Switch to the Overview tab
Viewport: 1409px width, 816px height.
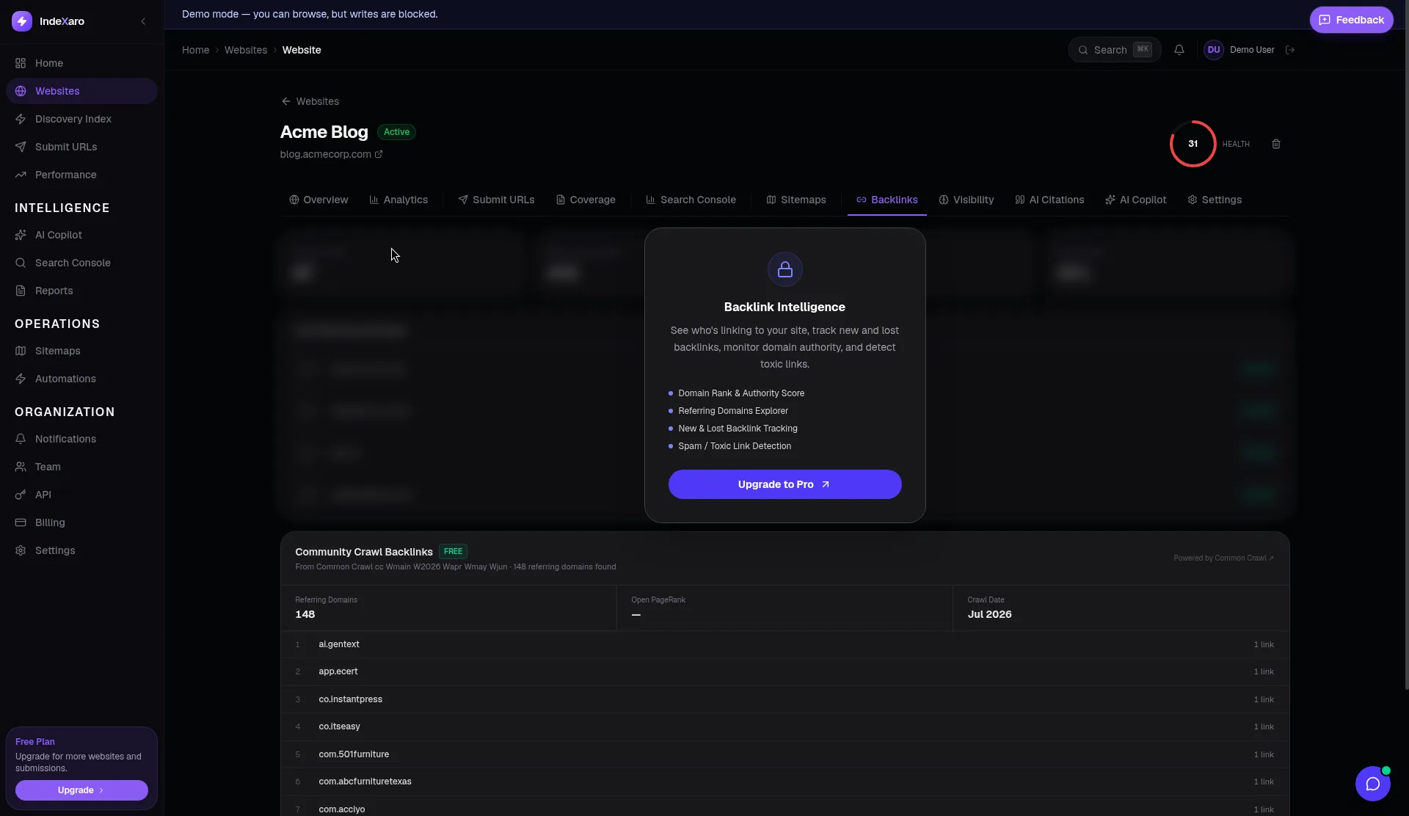tap(318, 200)
